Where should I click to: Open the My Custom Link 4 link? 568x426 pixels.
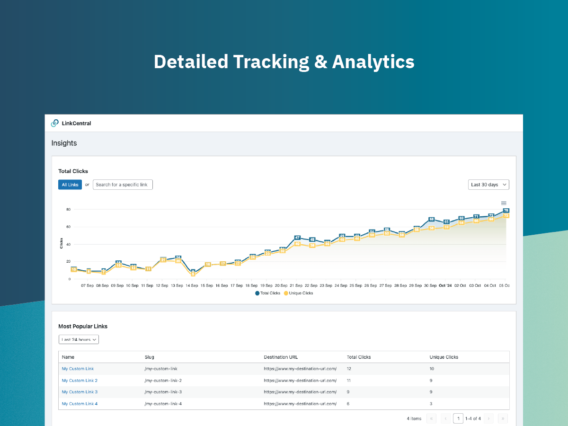point(80,404)
